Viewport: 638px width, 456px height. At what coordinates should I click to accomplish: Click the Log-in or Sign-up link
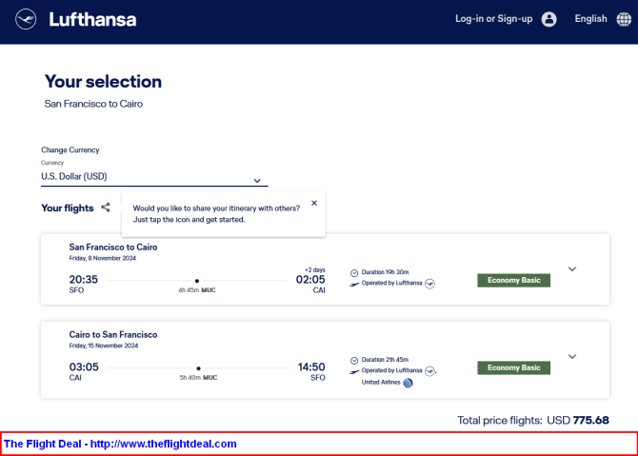coord(493,19)
